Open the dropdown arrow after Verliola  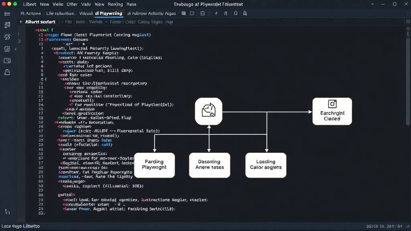[x=106, y=22]
